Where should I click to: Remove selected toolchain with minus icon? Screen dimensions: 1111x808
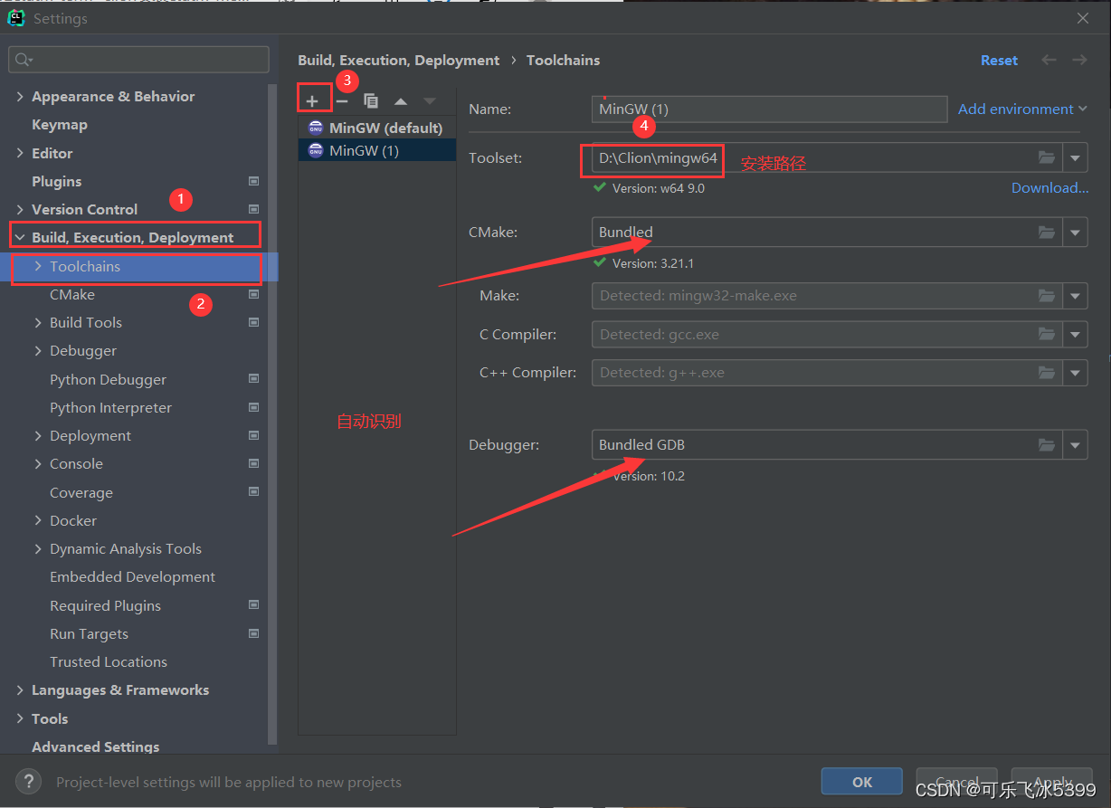pyautogui.click(x=342, y=100)
